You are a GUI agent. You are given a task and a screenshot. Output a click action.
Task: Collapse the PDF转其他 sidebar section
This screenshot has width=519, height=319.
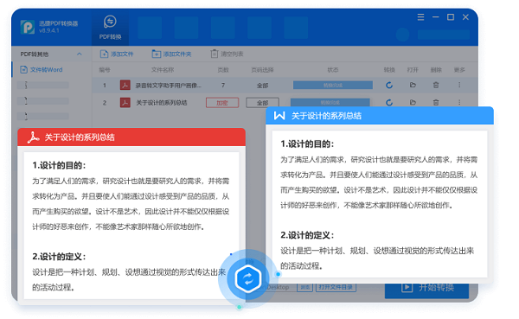pyautogui.click(x=80, y=54)
